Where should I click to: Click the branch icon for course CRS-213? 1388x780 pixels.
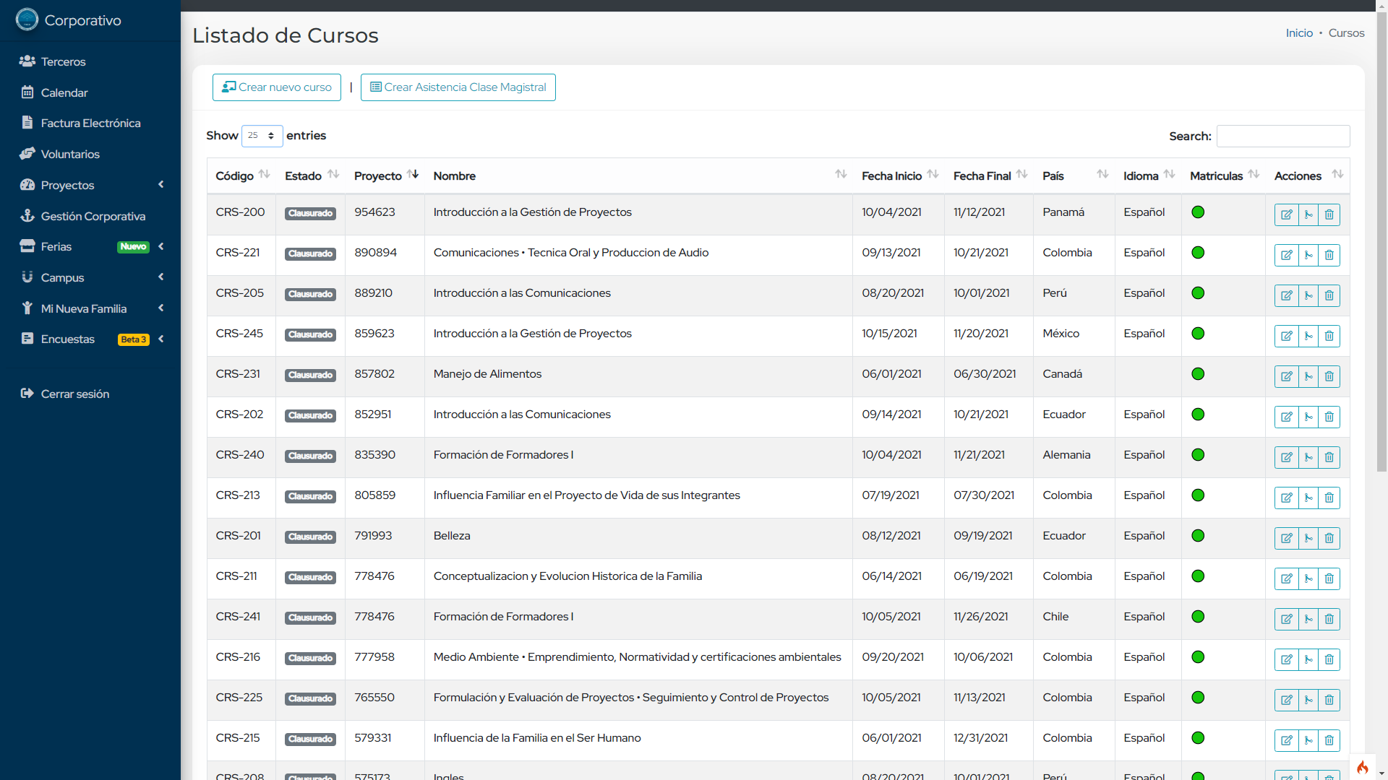[x=1308, y=498]
